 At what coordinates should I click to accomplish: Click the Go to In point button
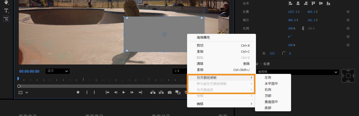tap(107, 92)
